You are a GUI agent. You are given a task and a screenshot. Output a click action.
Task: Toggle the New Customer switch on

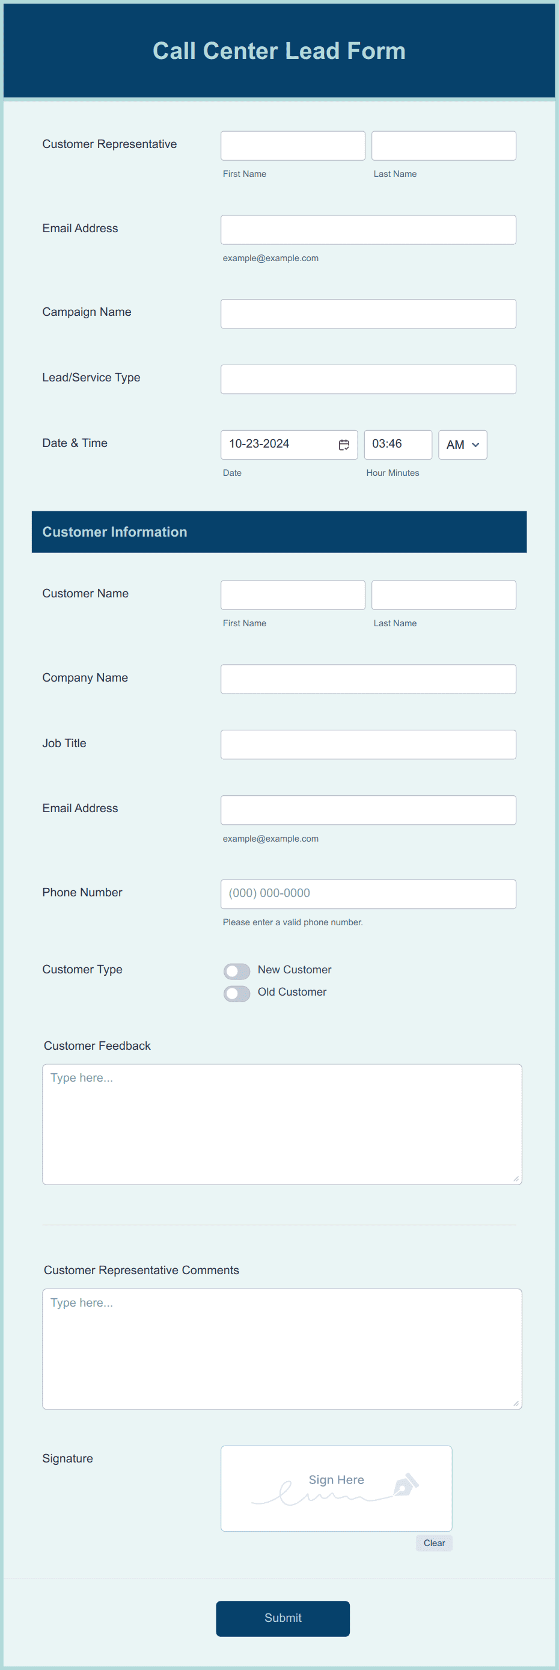click(236, 971)
